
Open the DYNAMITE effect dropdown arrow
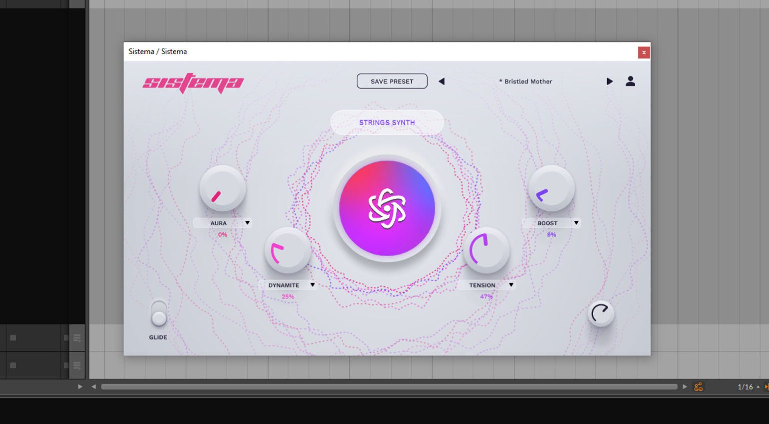(x=312, y=285)
